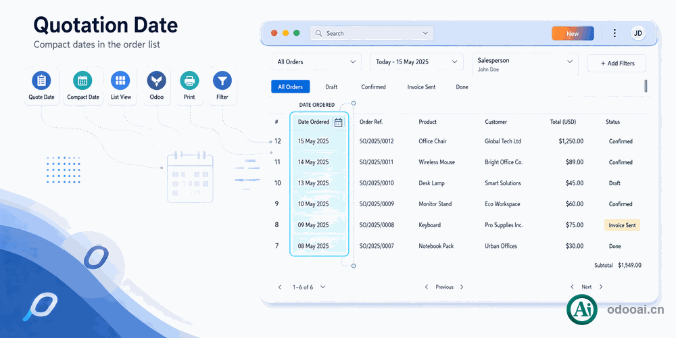This screenshot has width=676, height=338.
Task: Click the right arrow after Previous
Action: coord(462,287)
